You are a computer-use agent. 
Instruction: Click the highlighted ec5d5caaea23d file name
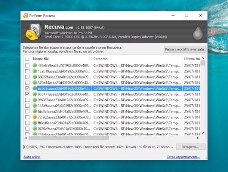coord(64,88)
